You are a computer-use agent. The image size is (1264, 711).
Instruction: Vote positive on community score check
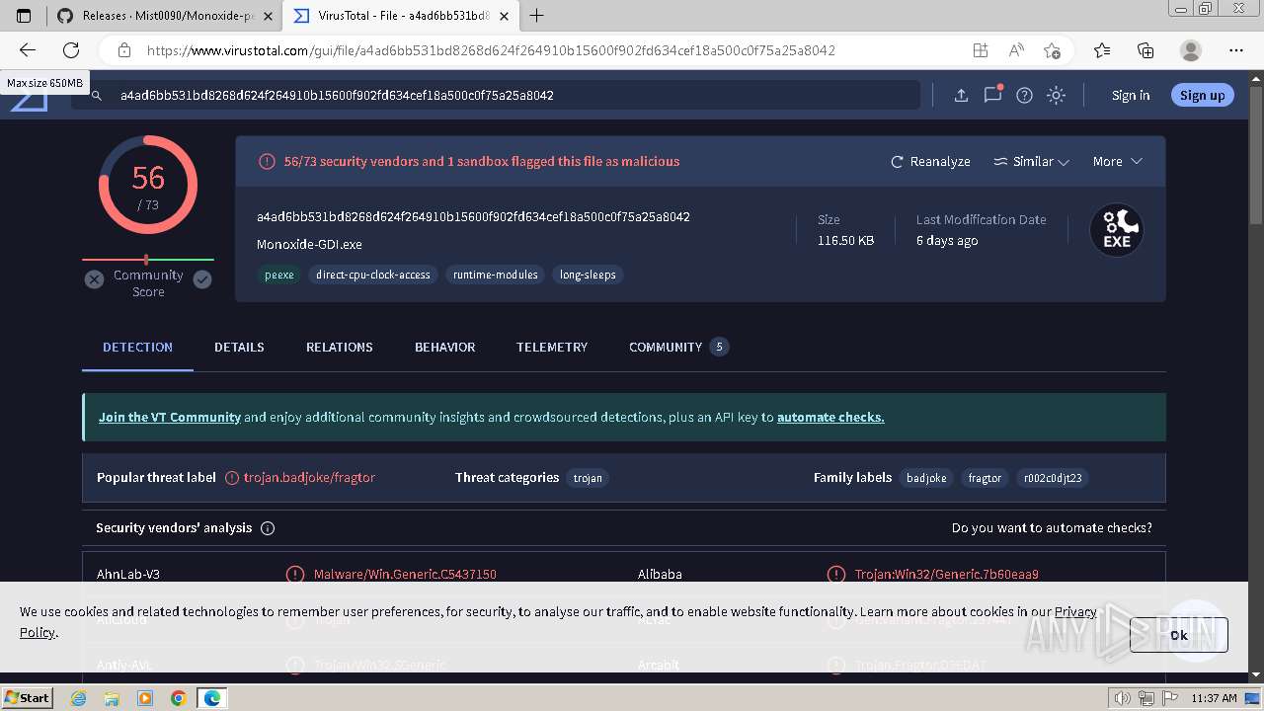(202, 279)
